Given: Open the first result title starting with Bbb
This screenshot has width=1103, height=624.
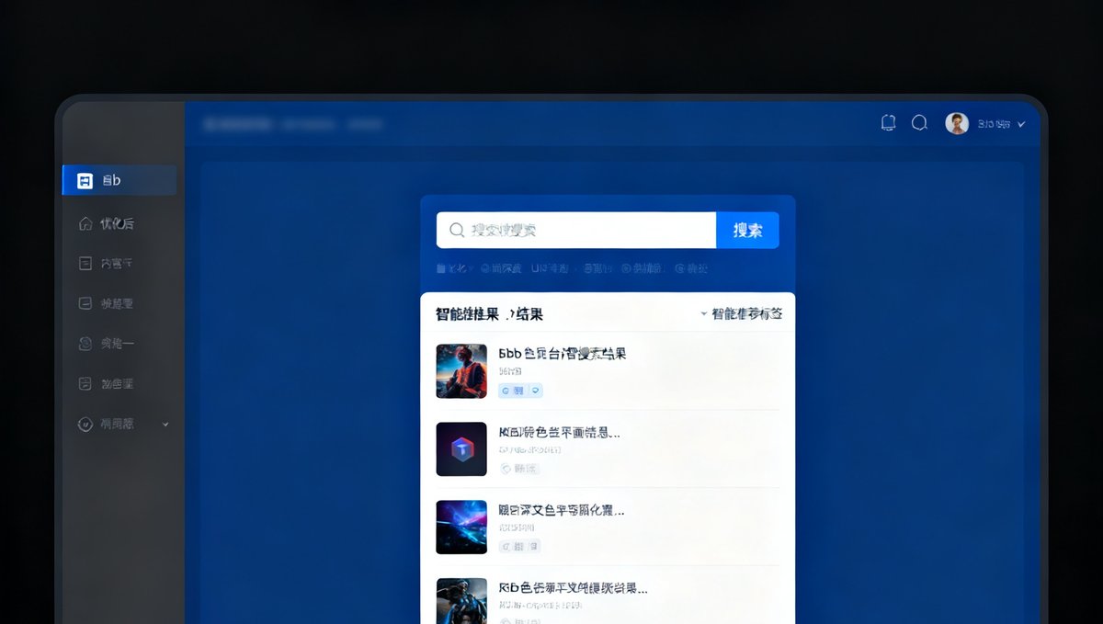Looking at the screenshot, I should 563,354.
